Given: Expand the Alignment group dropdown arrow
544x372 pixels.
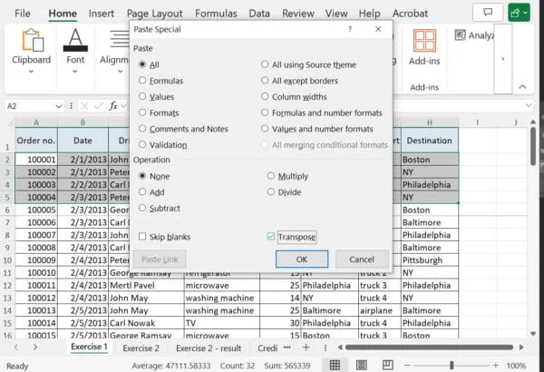Looking at the screenshot, I should pyautogui.click(x=120, y=71).
